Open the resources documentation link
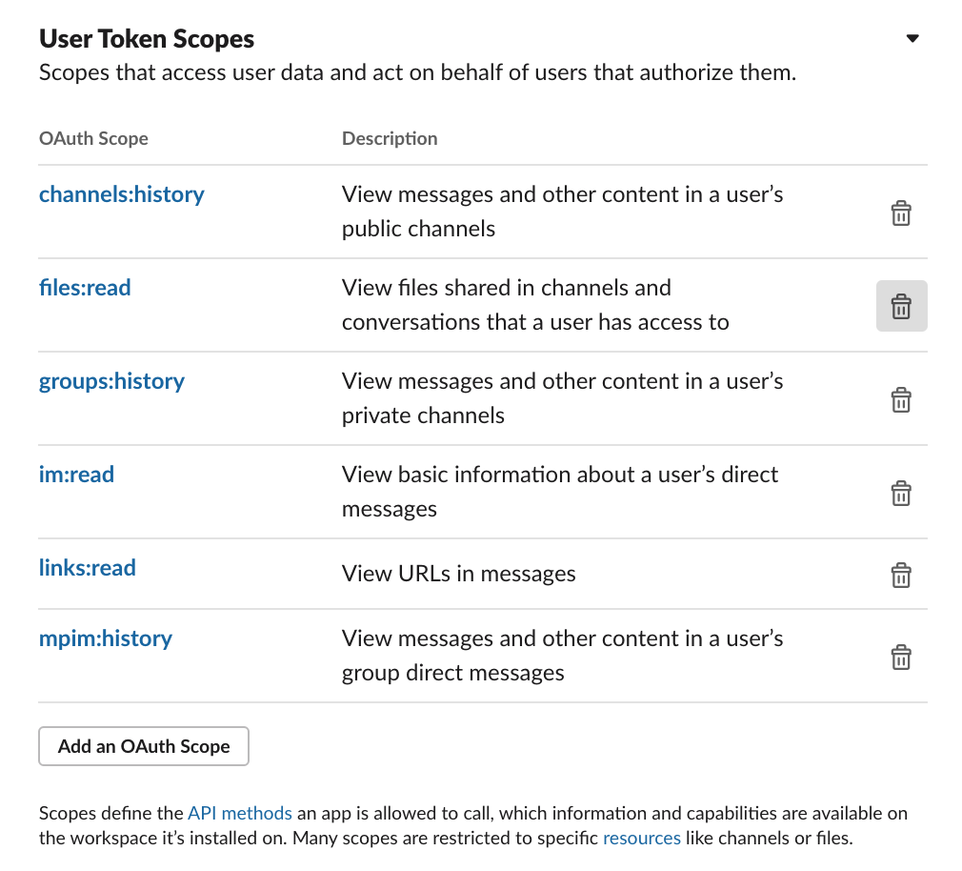 point(642,838)
